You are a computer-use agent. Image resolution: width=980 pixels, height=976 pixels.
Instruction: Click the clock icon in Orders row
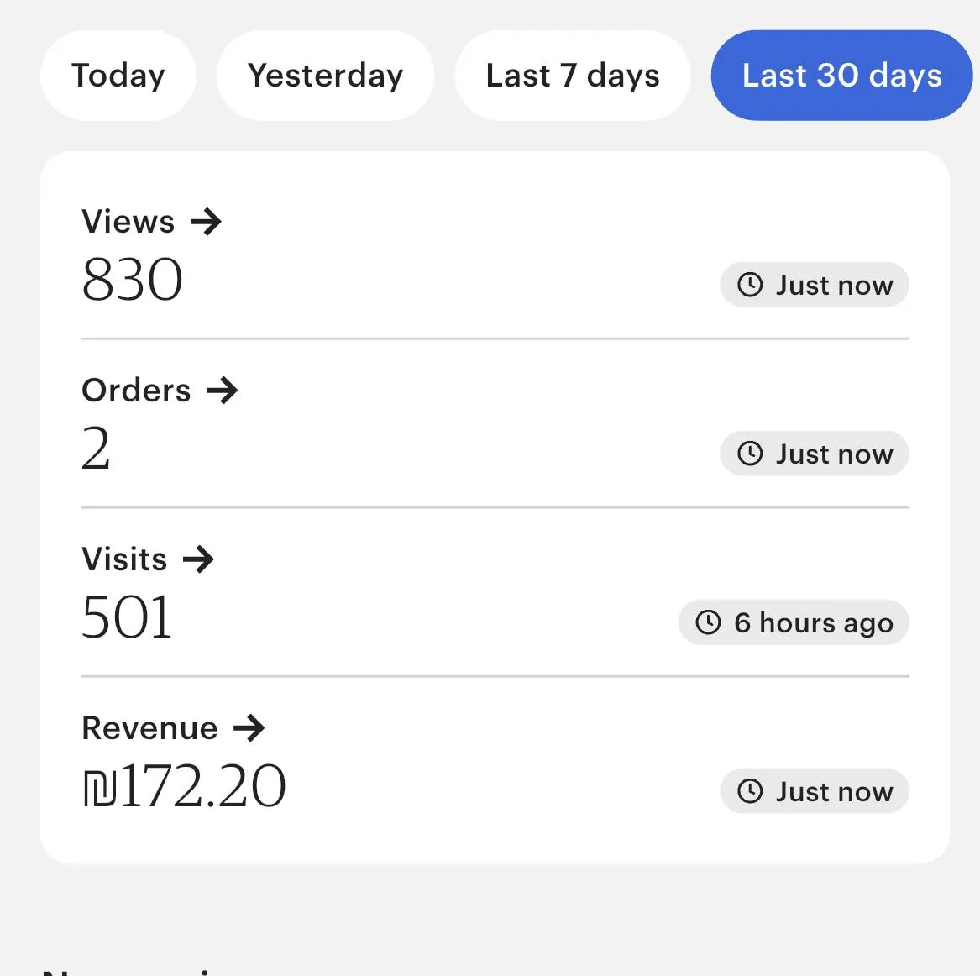point(750,454)
